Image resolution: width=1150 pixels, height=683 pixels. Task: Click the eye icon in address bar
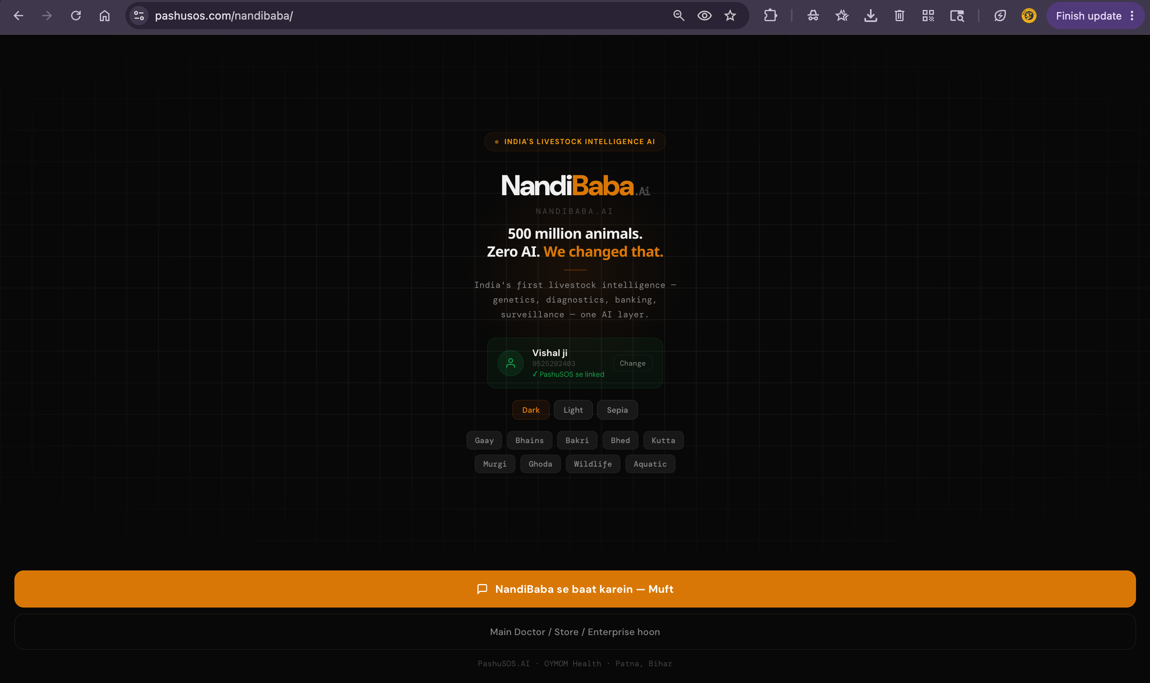pos(704,16)
